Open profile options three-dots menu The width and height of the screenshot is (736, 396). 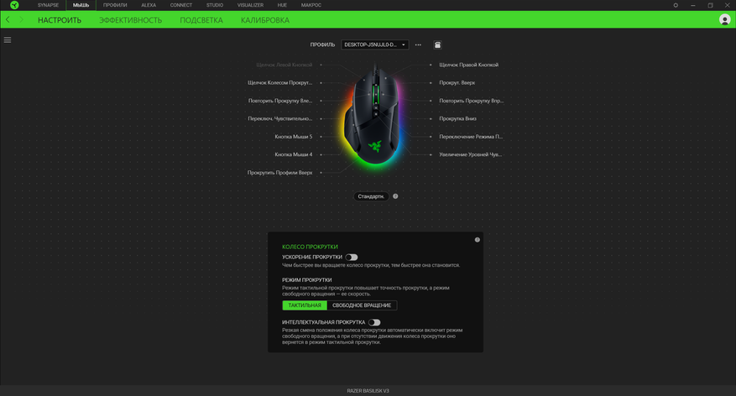click(x=418, y=44)
